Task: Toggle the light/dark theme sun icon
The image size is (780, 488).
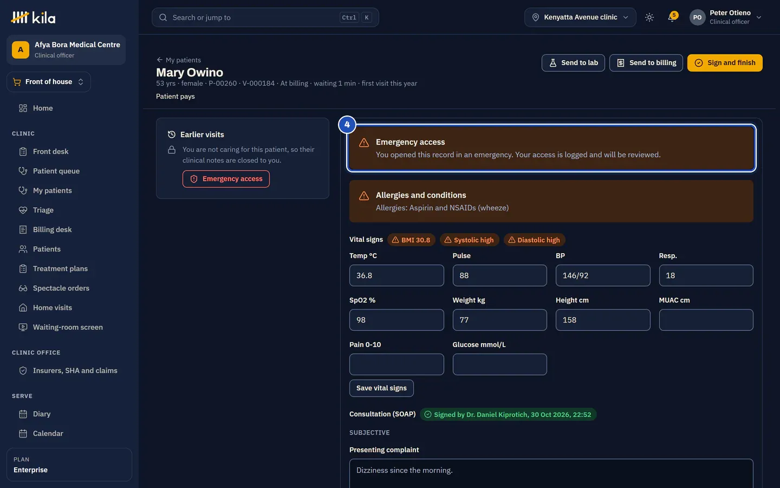Action: [x=649, y=17]
